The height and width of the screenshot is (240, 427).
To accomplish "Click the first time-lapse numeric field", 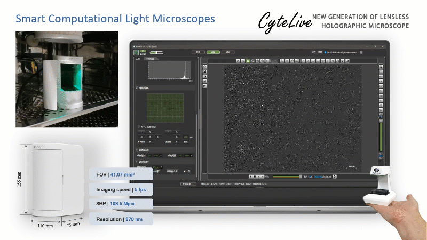I will (x=149, y=156).
